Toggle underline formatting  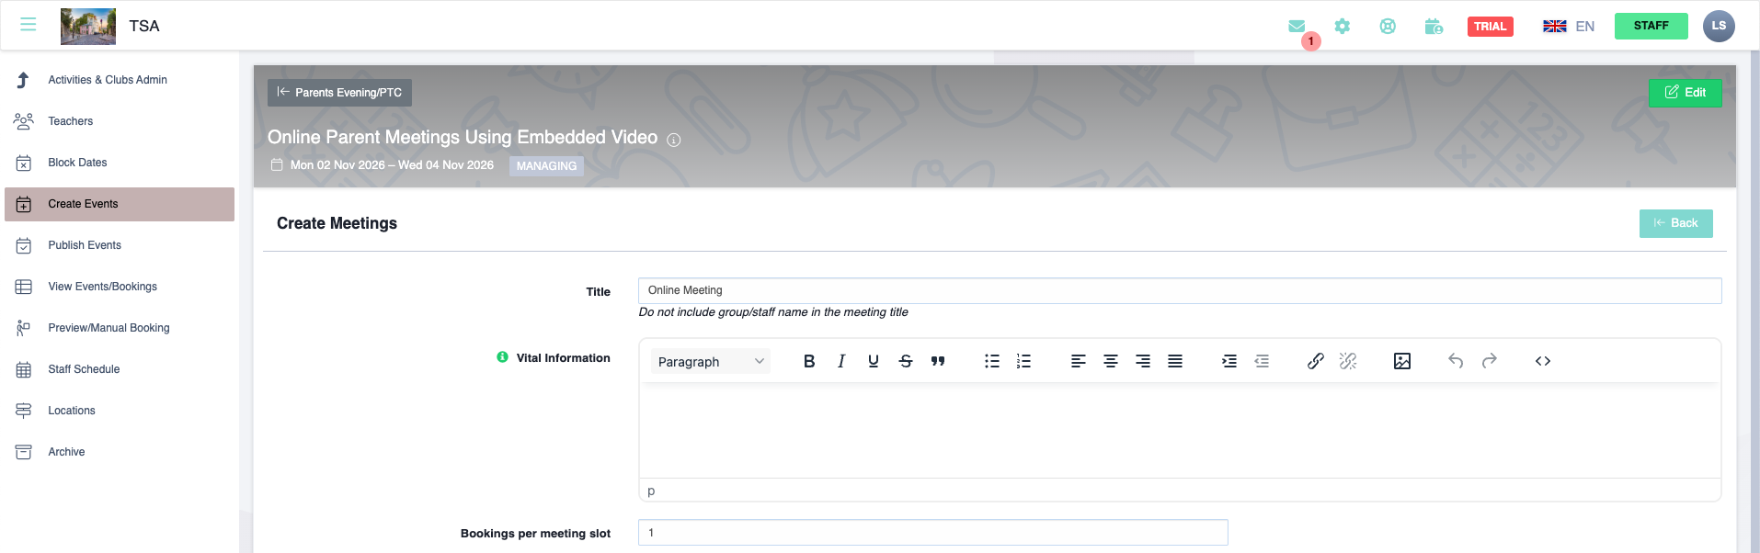(x=874, y=361)
